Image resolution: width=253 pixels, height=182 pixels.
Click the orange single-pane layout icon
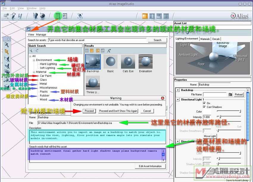coord(145,16)
